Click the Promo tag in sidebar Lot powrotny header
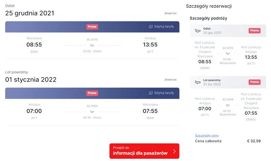Viewport: 271px width, 161px height. (x=255, y=82)
